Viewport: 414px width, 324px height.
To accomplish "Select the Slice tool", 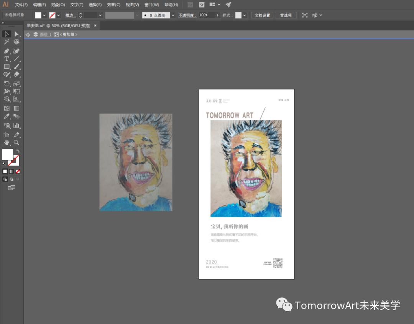I will [x=16, y=135].
